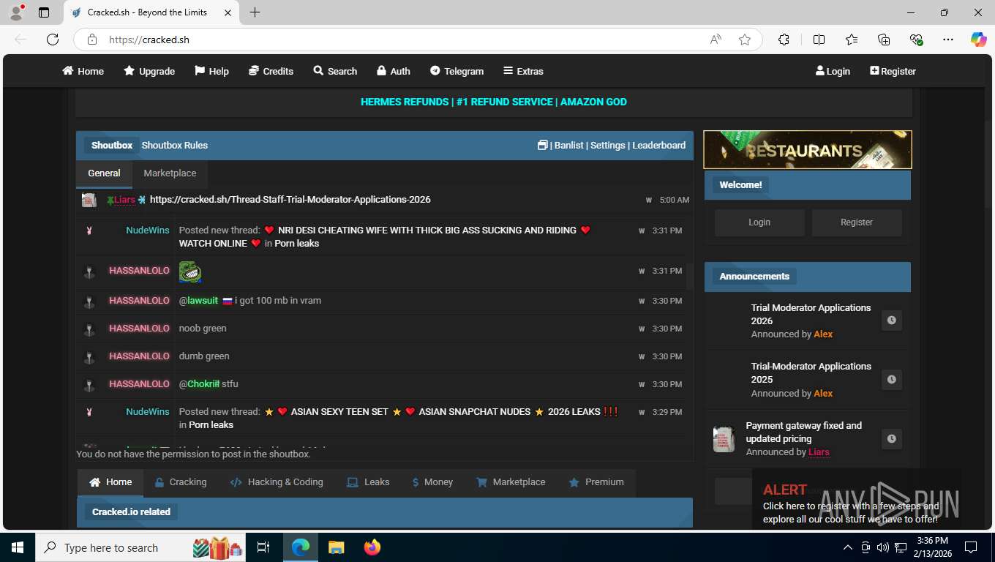The image size is (995, 562).
Task: Open the Windows Start menu
Action: click(17, 547)
